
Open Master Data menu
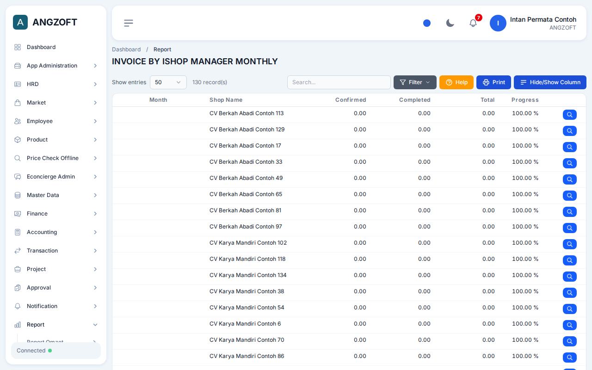click(x=56, y=195)
